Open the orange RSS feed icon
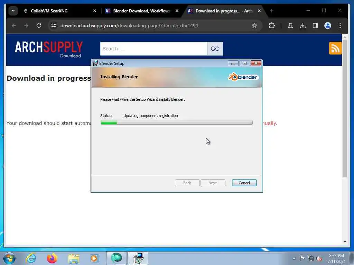This screenshot has width=354, height=265. click(x=335, y=48)
